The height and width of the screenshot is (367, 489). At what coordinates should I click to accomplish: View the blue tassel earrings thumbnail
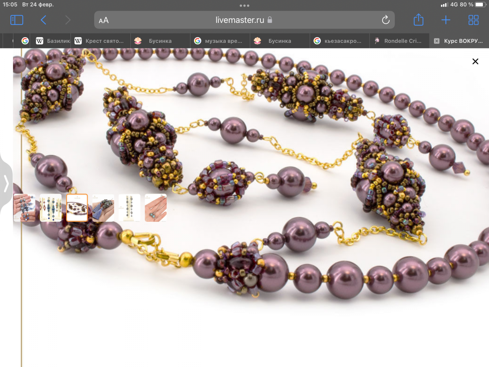tap(103, 208)
